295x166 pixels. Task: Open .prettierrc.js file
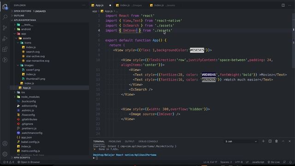29,128
